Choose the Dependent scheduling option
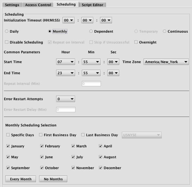The height and width of the screenshot is (187, 192). (x=91, y=32)
